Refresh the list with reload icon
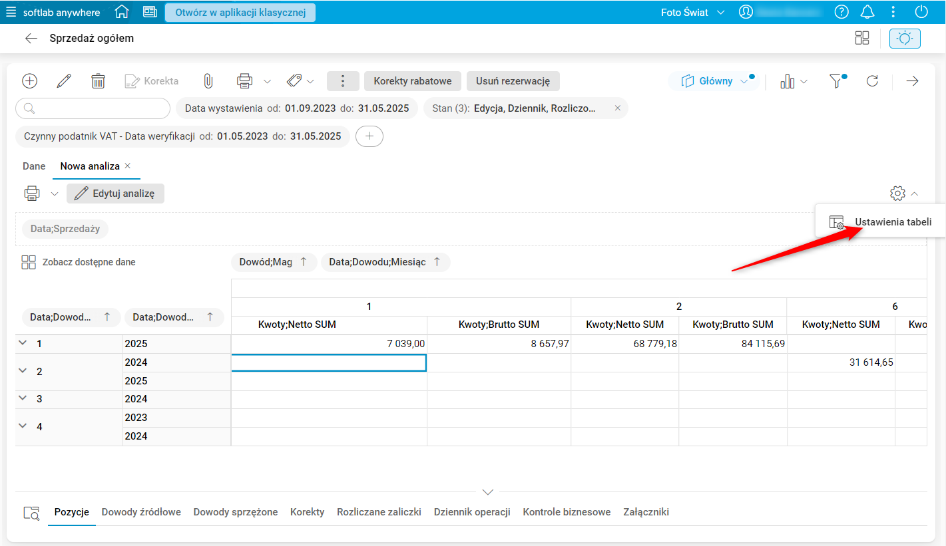The image size is (946, 546). tap(872, 81)
